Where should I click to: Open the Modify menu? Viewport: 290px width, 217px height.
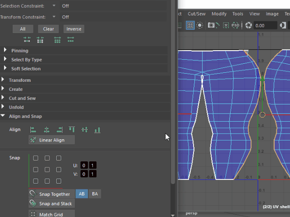pyautogui.click(x=219, y=14)
